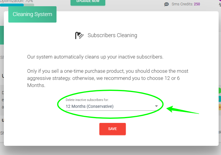Click the one-time purchase recommendation paragraph

(108, 78)
